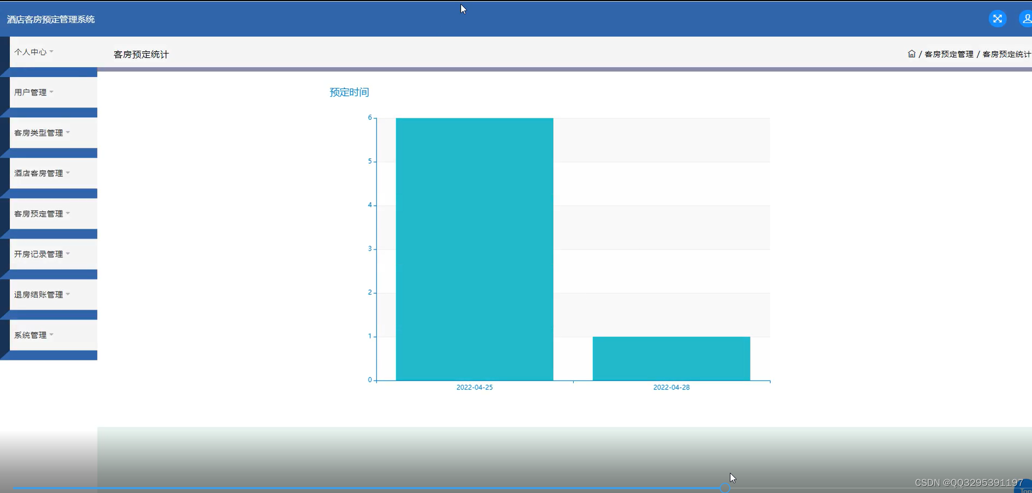Expand the 退房结账管理 menu

[x=54, y=294]
